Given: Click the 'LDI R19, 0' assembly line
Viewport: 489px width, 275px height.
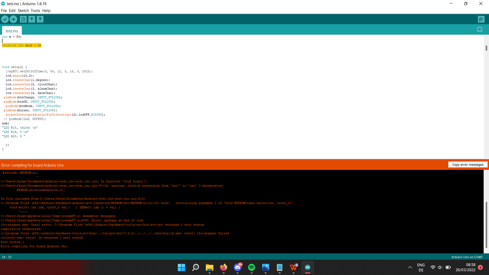Looking at the screenshot, I should pos(15,132).
